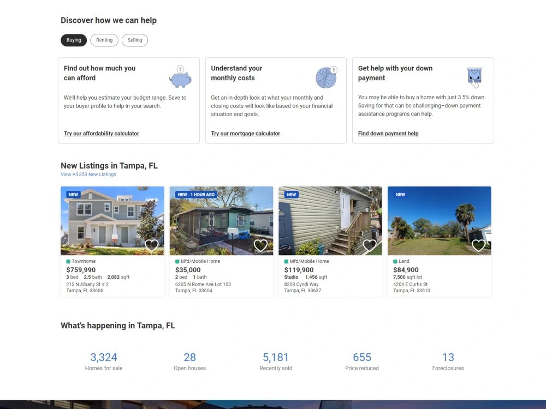Switch to the Selling tab
Screen dimensions: 546x409
tap(135, 40)
